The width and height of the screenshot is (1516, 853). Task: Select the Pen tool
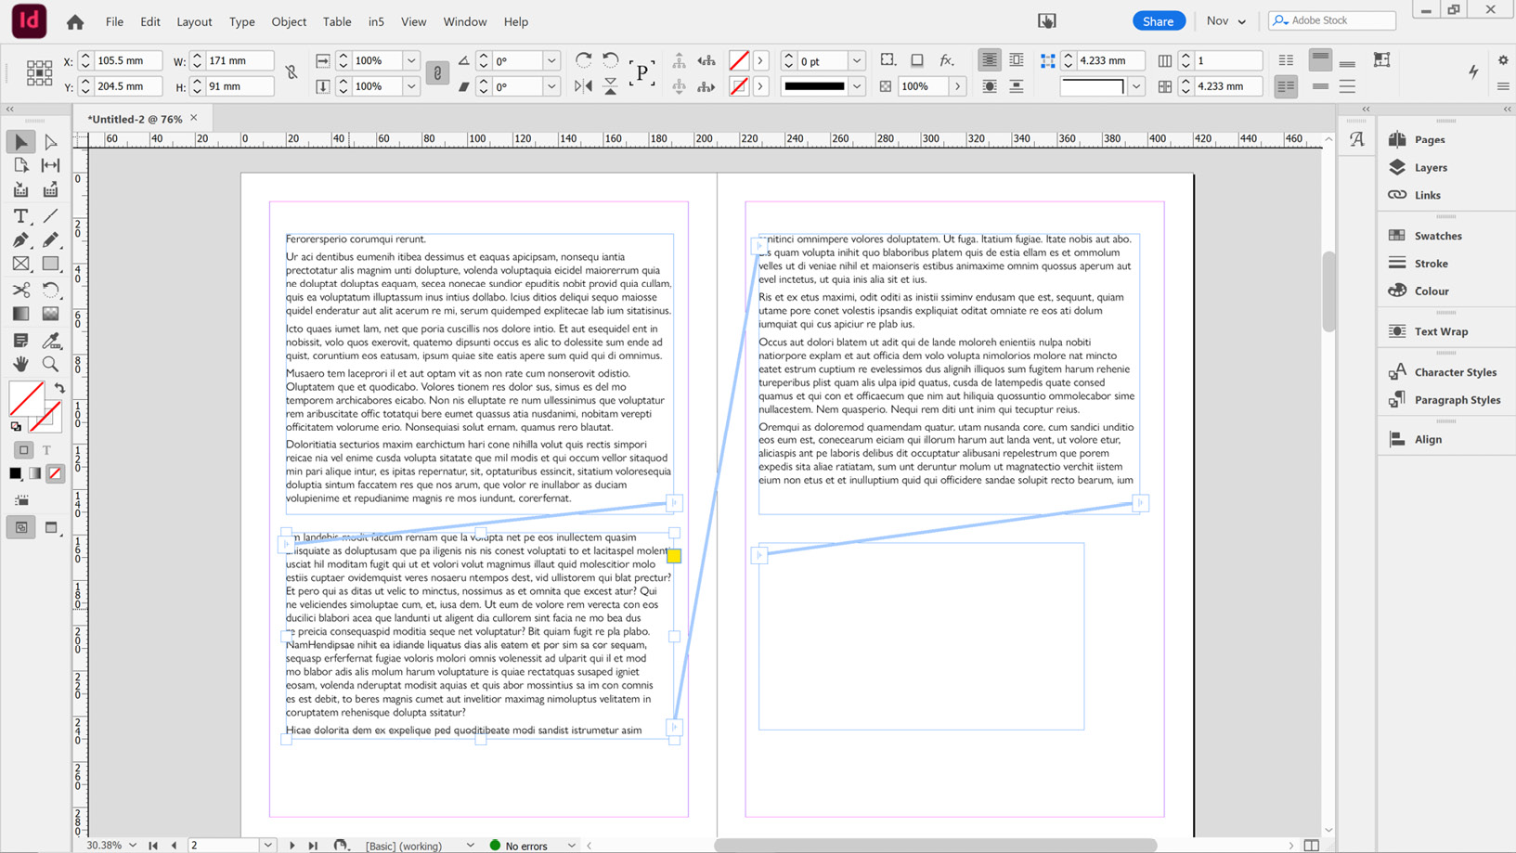pyautogui.click(x=20, y=239)
